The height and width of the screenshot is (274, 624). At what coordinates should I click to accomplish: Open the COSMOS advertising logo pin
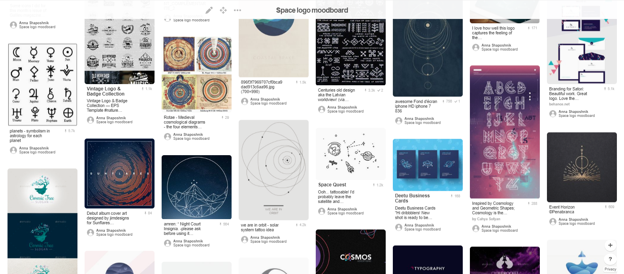(351, 251)
